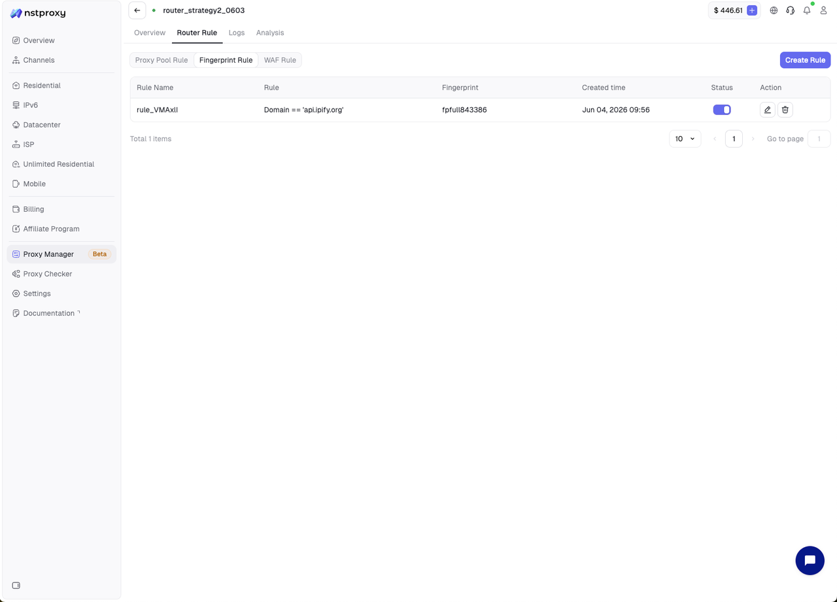
Task: Click the Settings gear icon
Action: click(16, 293)
